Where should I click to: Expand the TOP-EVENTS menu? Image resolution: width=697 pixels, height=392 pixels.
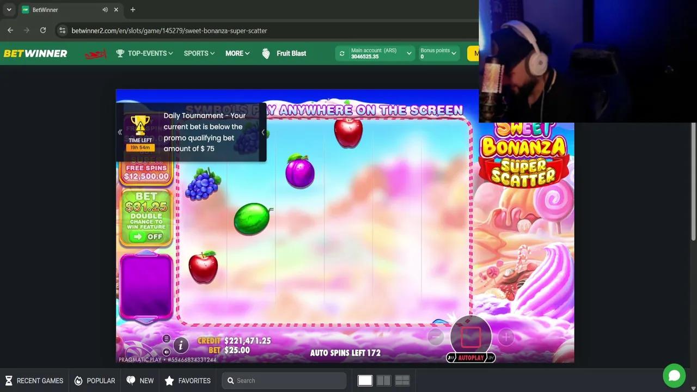coord(144,53)
